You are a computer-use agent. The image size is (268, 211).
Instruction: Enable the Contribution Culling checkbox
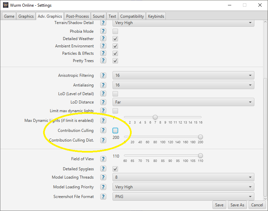pos(115,131)
